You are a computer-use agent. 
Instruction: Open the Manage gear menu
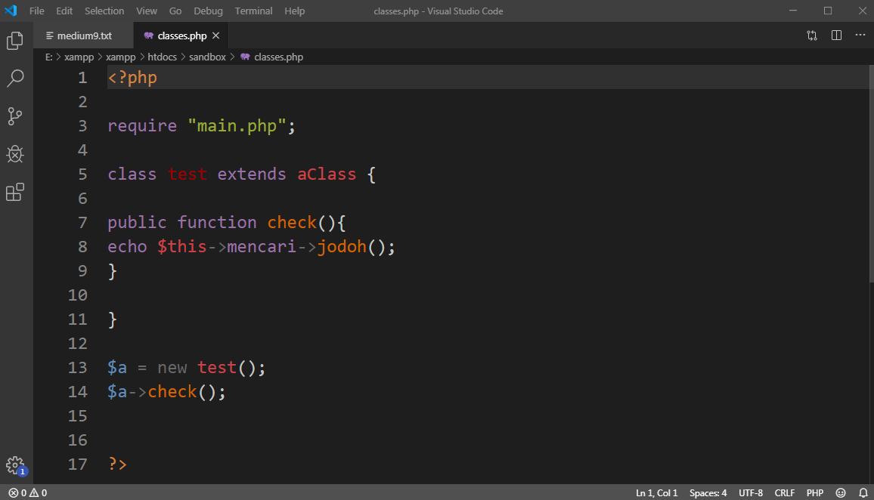pos(15,467)
